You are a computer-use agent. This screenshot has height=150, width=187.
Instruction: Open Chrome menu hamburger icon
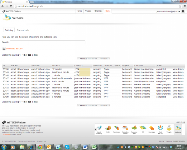185,6
